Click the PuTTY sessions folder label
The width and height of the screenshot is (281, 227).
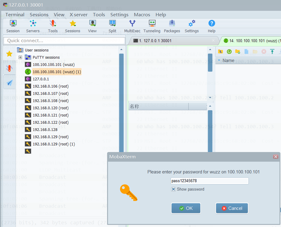click(46, 58)
